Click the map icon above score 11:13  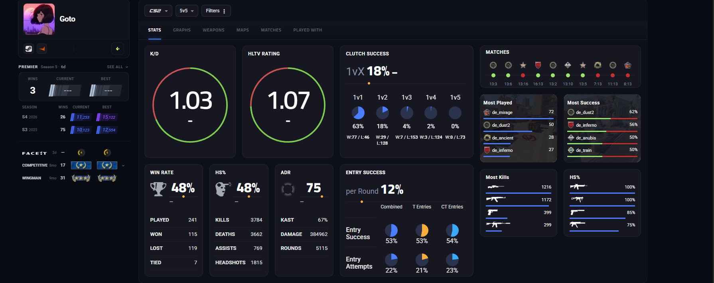pos(613,65)
